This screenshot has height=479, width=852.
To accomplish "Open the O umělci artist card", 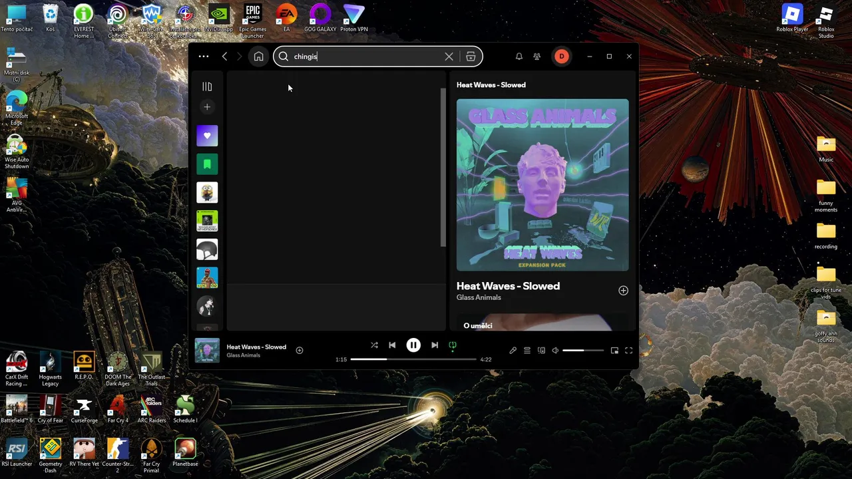I will click(542, 322).
